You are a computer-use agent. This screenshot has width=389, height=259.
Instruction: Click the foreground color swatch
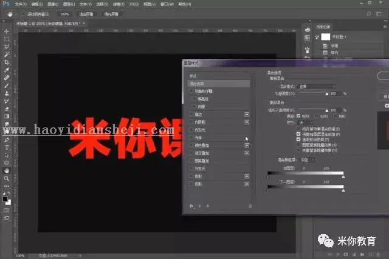tap(5, 199)
